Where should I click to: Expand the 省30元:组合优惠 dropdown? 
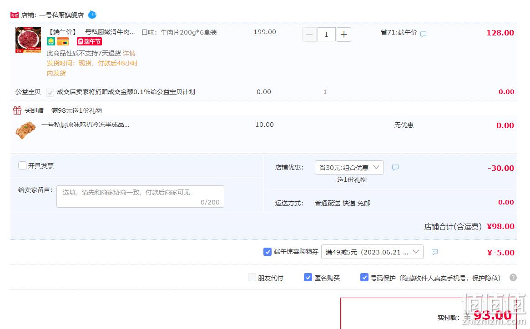point(349,168)
